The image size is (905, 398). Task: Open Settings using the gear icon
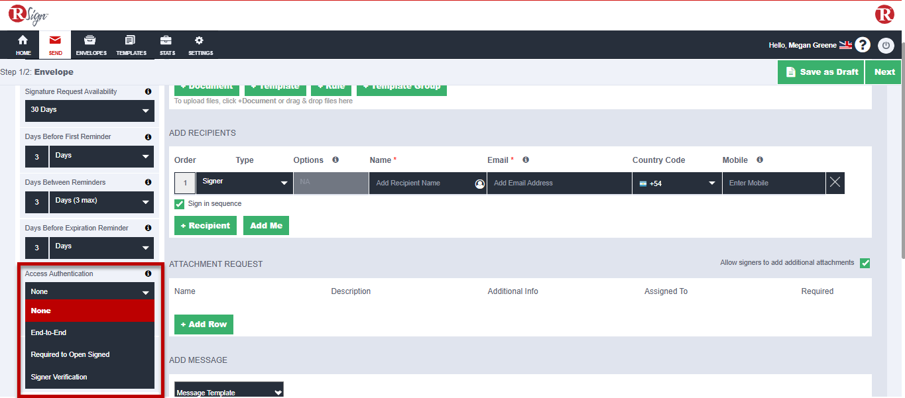click(x=200, y=44)
